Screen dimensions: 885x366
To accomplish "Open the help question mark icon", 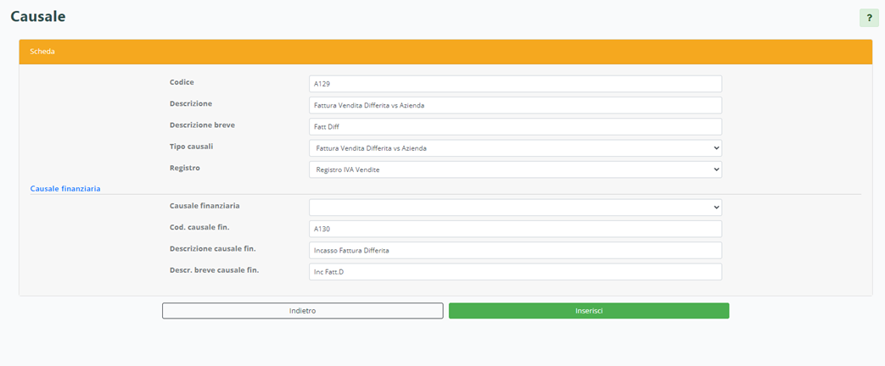I will (868, 18).
